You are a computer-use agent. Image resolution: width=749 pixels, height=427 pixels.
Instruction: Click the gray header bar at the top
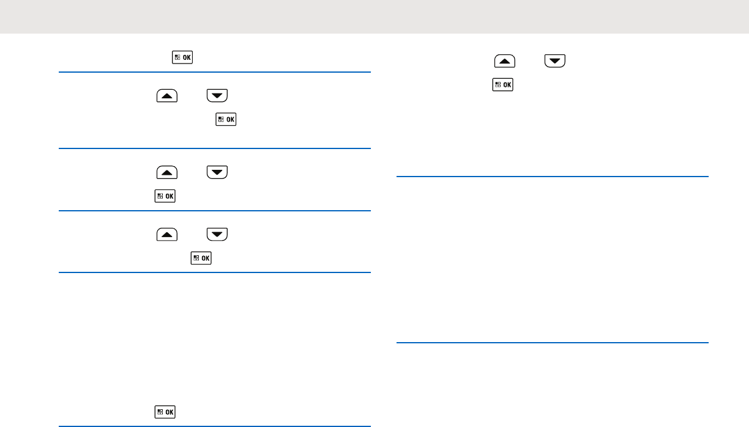[374, 16]
